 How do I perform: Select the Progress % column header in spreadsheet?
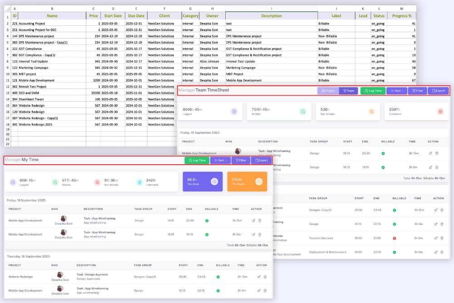click(402, 16)
